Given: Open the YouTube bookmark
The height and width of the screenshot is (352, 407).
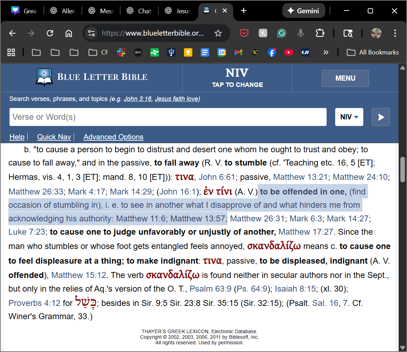Looking at the screenshot, I should [289, 52].
